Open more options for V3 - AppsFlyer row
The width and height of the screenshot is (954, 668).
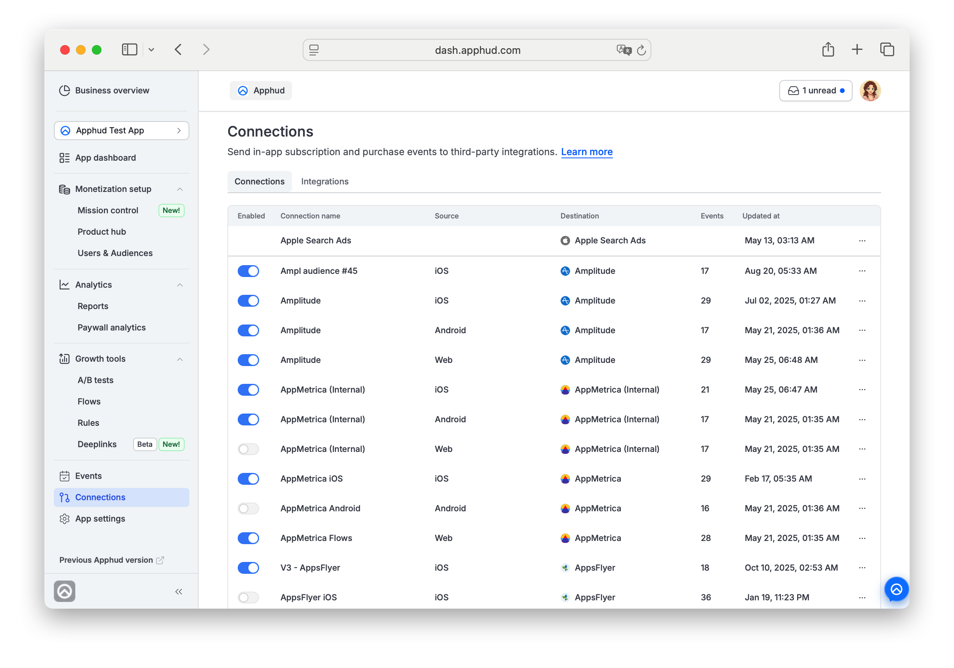862,568
